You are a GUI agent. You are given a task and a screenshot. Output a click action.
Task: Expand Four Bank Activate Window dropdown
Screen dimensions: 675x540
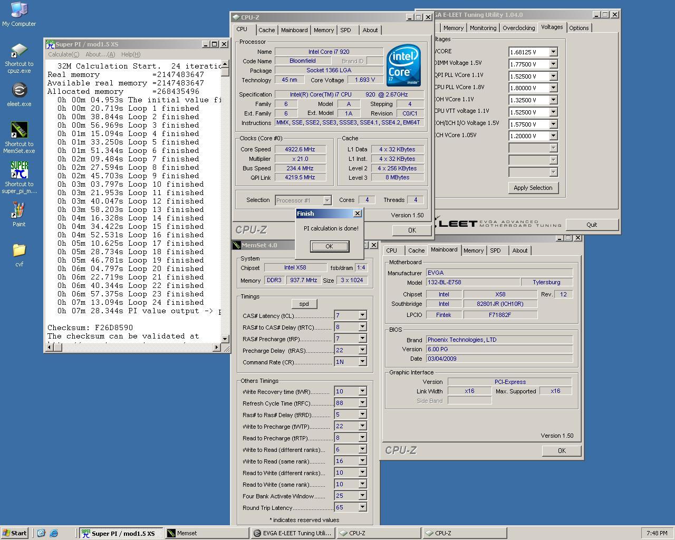tap(362, 496)
